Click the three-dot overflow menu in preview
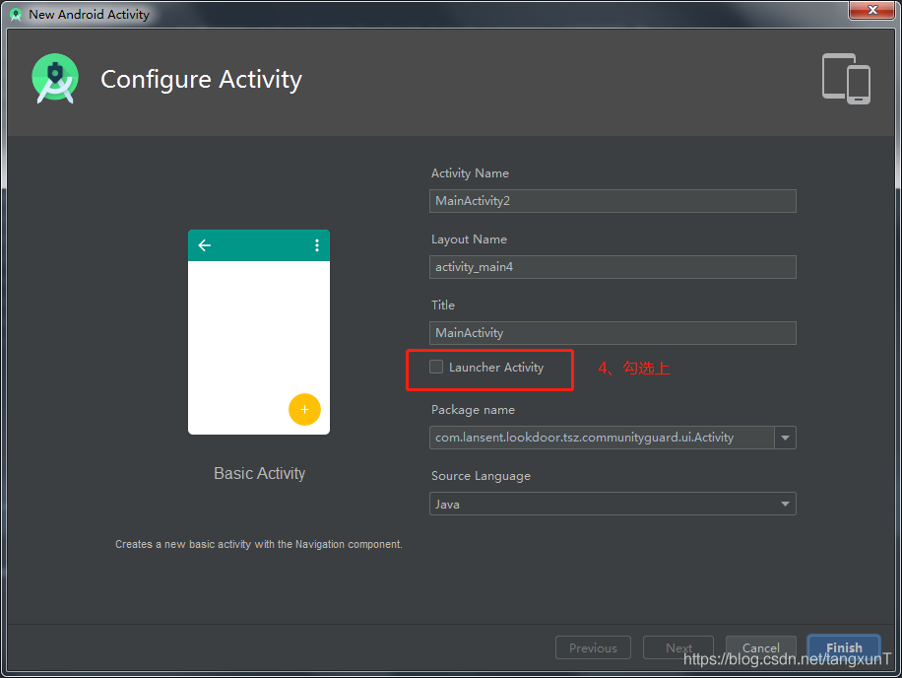 click(x=316, y=245)
